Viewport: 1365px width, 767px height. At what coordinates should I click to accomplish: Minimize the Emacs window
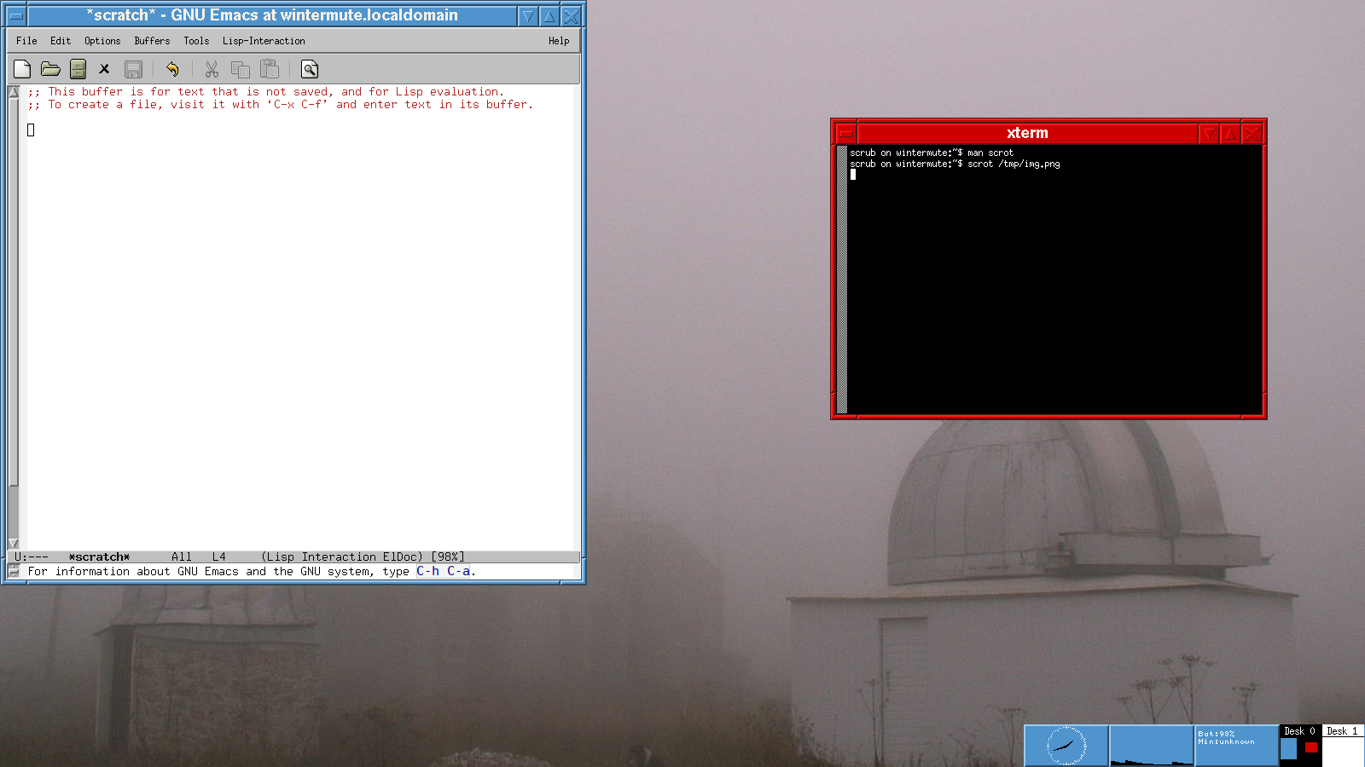click(x=528, y=15)
